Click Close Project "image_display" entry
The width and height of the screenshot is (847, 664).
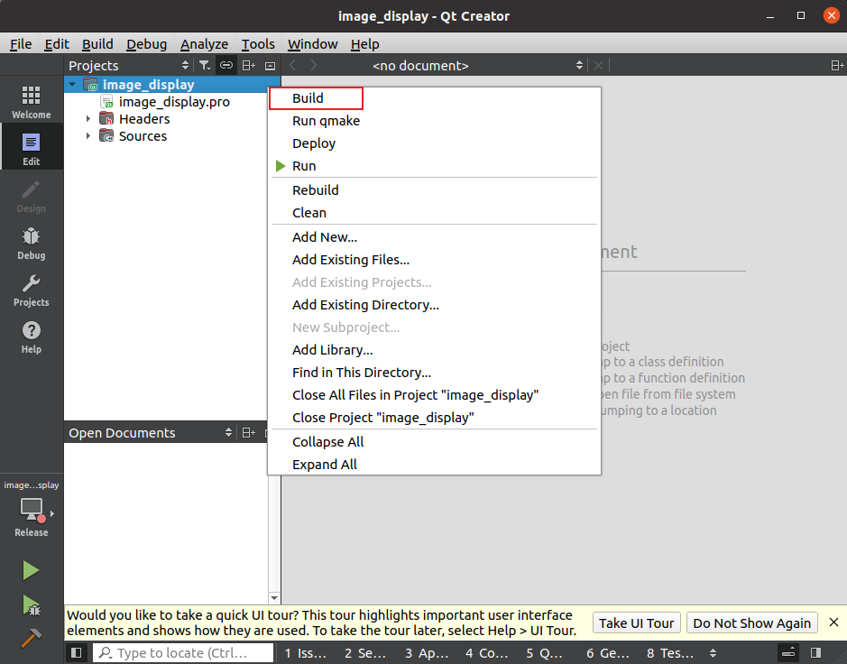tap(434, 418)
